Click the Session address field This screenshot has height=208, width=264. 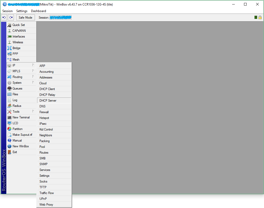[x=61, y=18]
